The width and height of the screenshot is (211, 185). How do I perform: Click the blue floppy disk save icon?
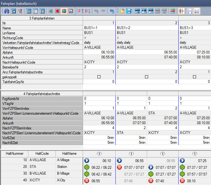tap(129, 11)
